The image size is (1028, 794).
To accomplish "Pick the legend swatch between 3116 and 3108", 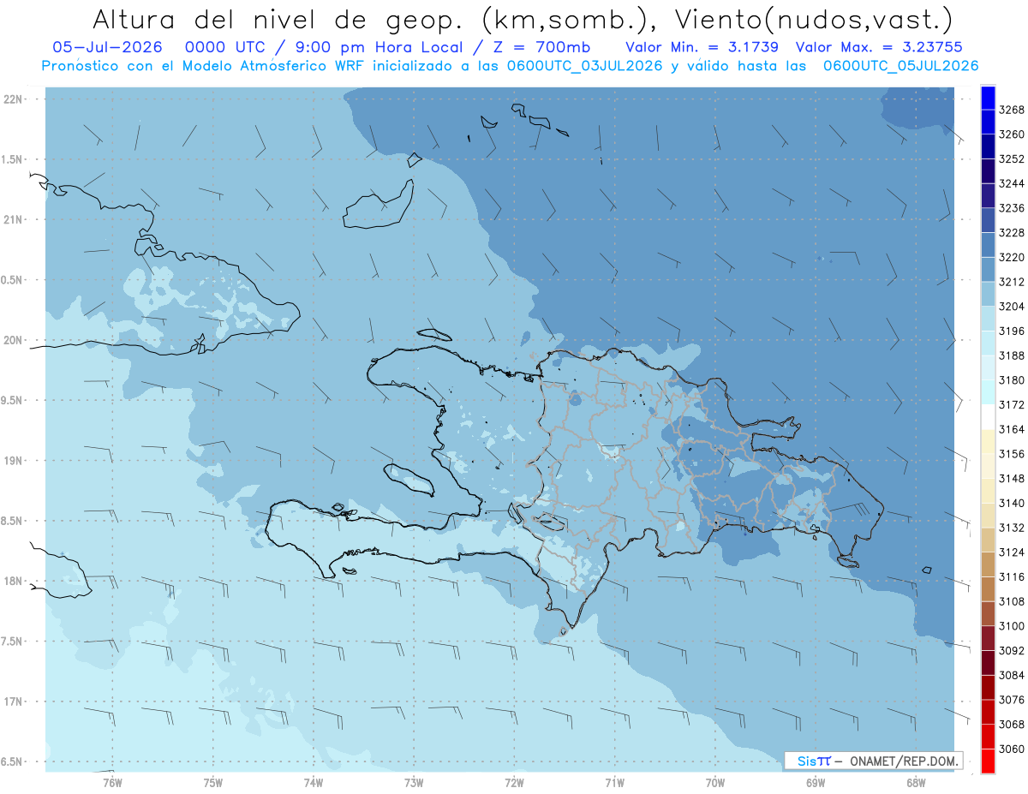I will tap(988, 588).
